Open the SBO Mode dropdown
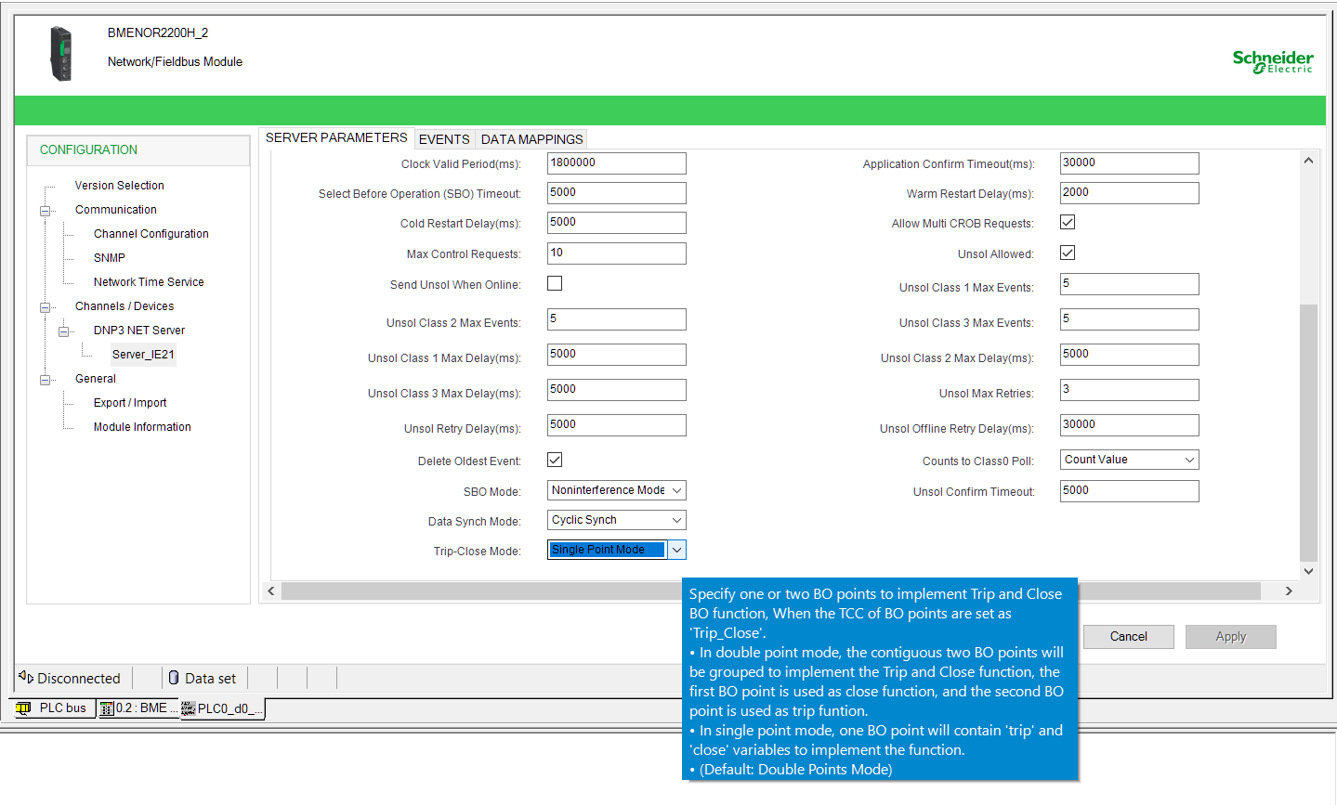This screenshot has height=805, width=1337. (x=617, y=490)
